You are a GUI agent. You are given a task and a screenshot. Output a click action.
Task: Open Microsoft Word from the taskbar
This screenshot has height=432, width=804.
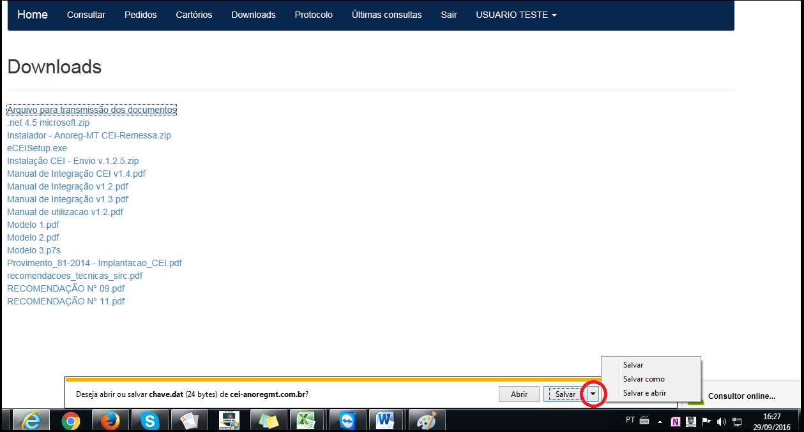pyautogui.click(x=386, y=421)
